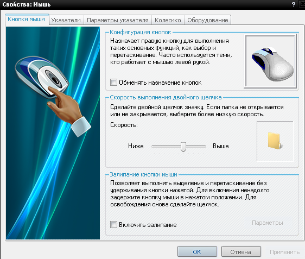Click the Выше label beside speed slider
The width and height of the screenshot is (305, 259).
pyautogui.click(x=220, y=146)
